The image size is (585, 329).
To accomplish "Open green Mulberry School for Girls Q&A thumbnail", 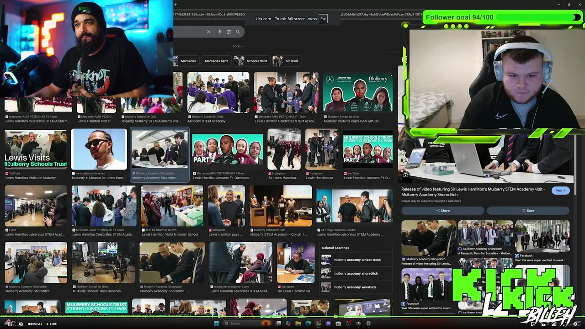I will (x=358, y=93).
